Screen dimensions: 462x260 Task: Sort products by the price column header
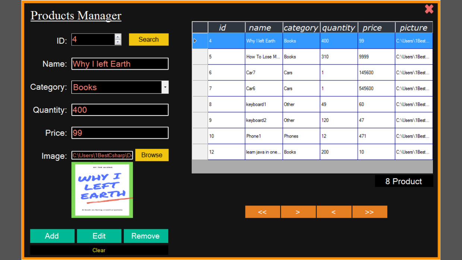pyautogui.click(x=375, y=27)
